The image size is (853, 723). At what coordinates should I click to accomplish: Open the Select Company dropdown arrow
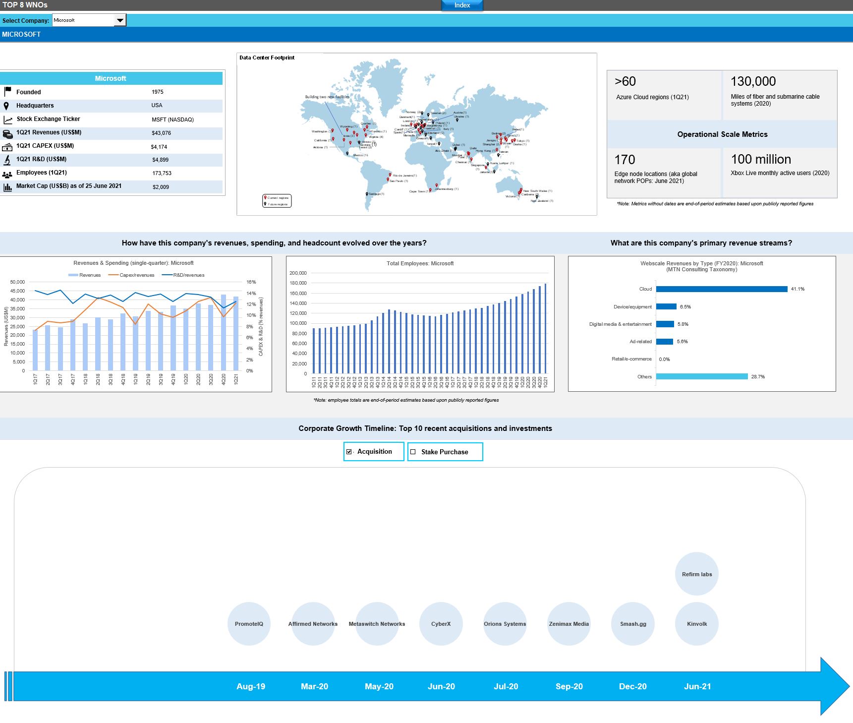[x=120, y=20]
